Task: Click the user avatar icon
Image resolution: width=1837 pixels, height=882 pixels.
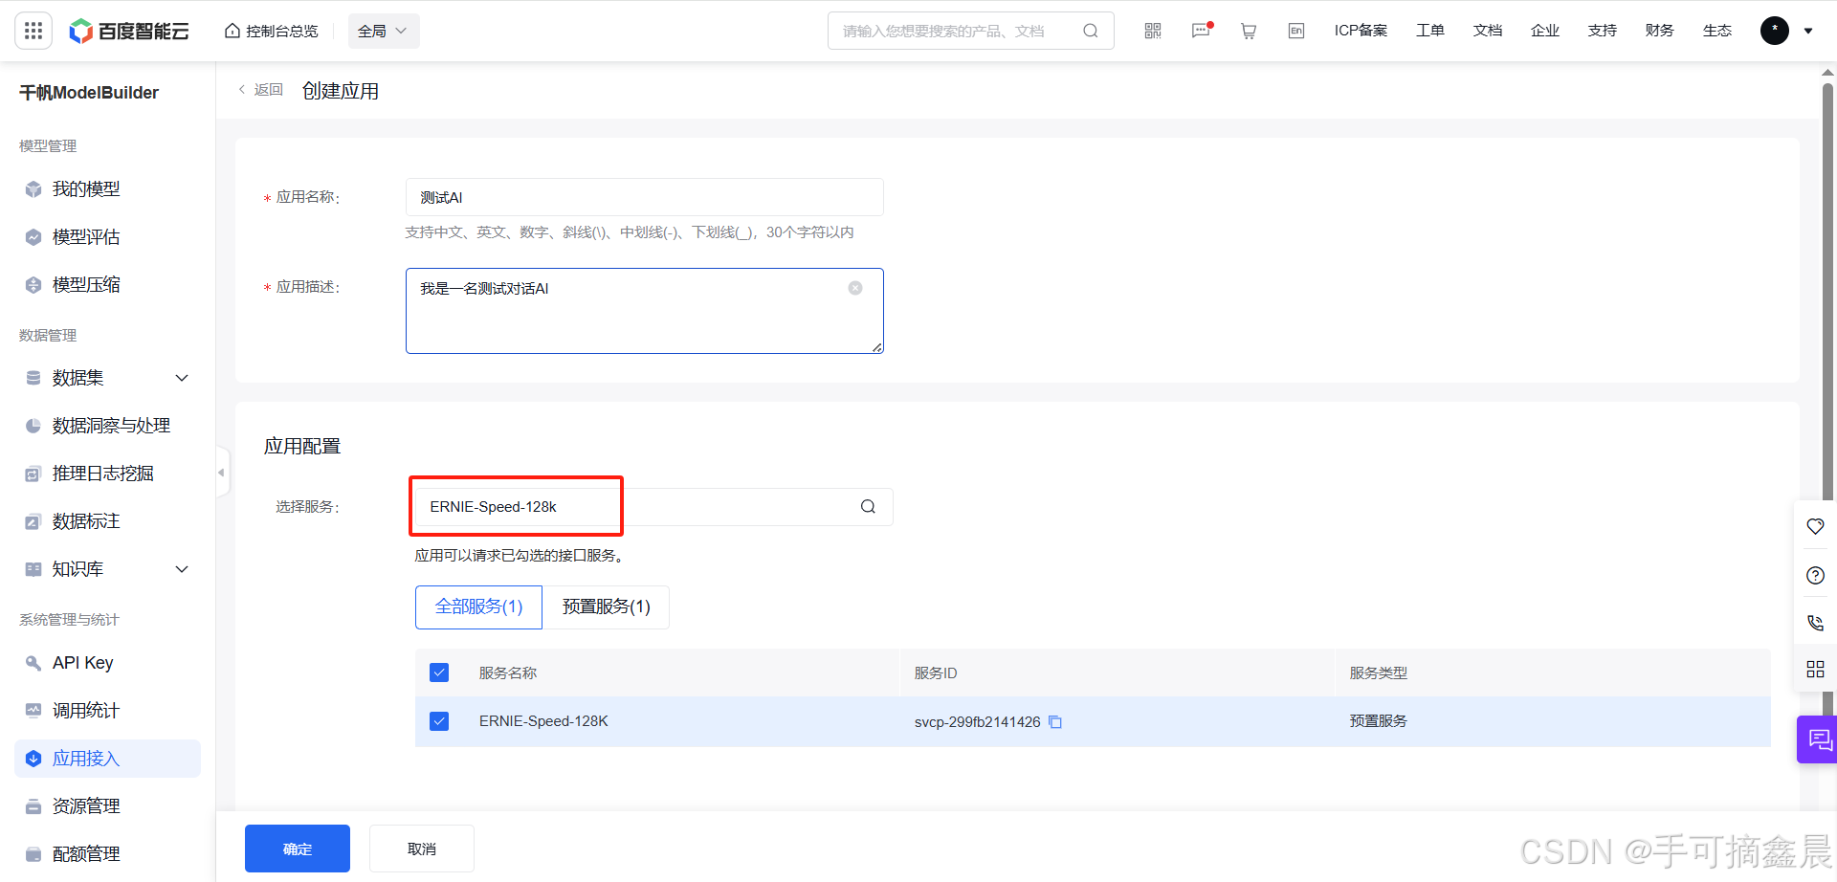Action: tap(1775, 31)
